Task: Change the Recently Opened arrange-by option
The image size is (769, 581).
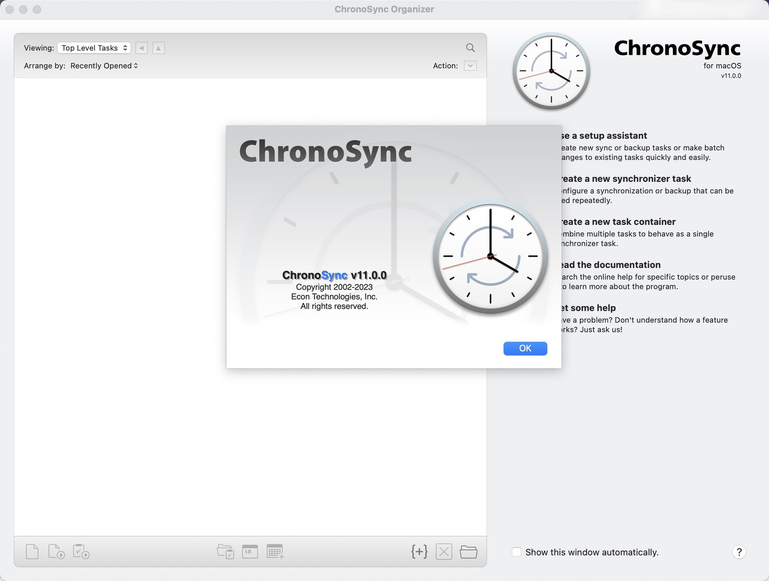Action: [104, 66]
